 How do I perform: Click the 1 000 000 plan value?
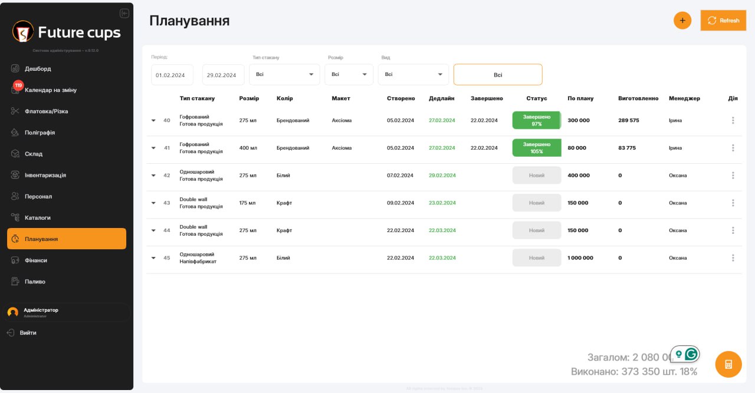click(580, 258)
